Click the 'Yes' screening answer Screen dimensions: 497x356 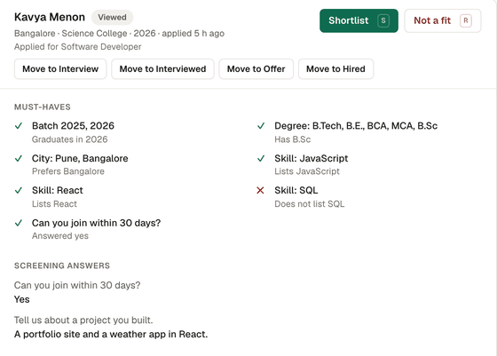point(22,299)
